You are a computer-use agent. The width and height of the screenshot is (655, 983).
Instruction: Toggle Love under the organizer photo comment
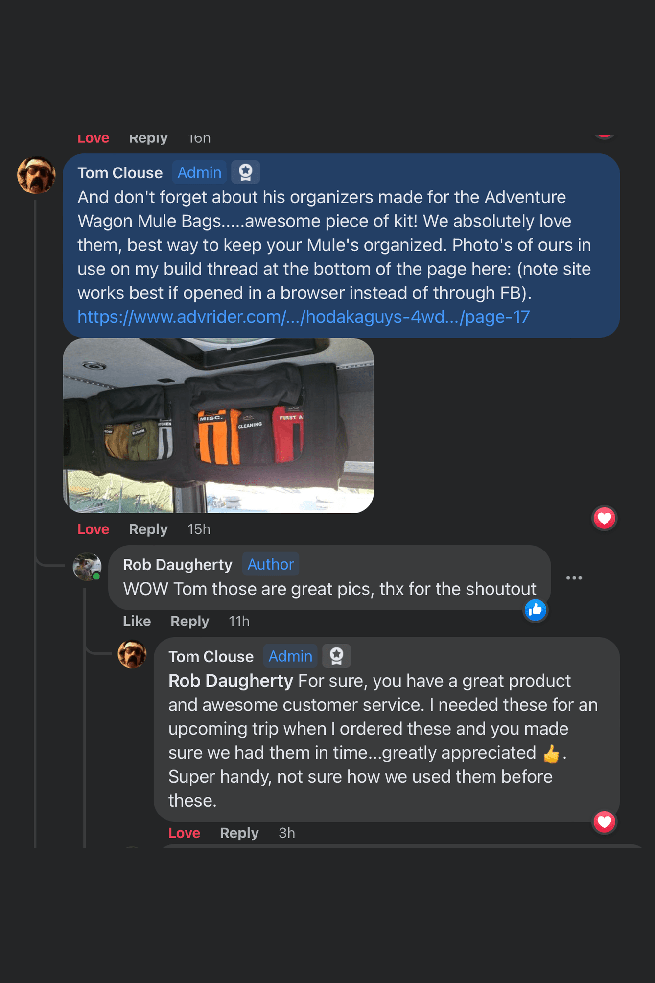[93, 529]
